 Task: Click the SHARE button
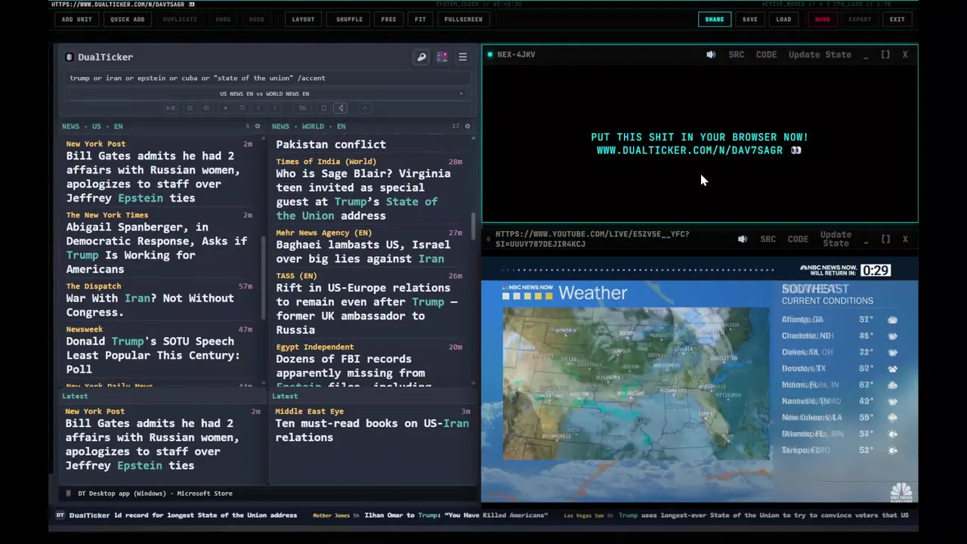714,20
